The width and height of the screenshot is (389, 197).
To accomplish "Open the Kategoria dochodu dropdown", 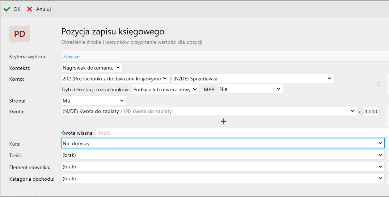I will click(x=222, y=179).
